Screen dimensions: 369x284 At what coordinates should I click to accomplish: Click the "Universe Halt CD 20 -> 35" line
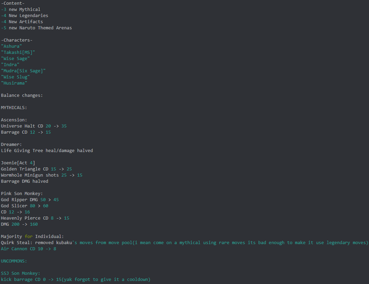tap(34, 126)
